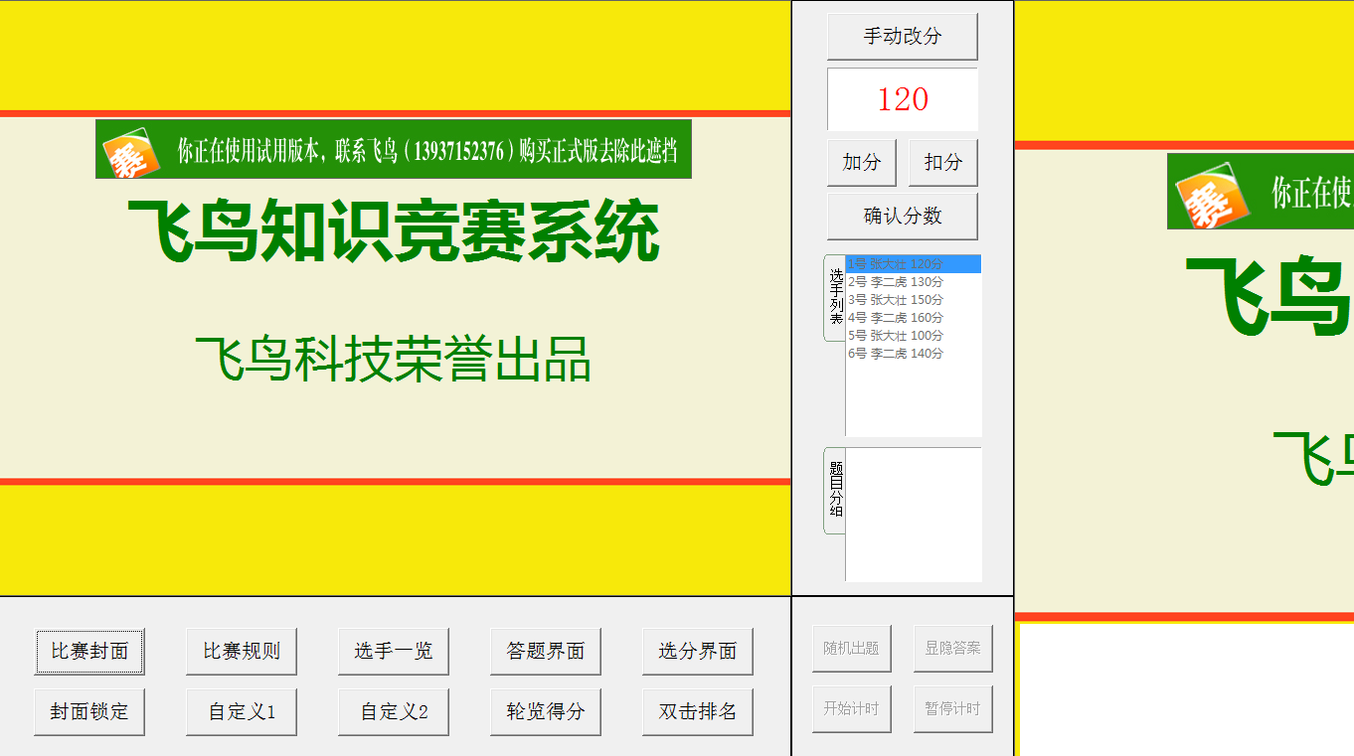This screenshot has height=756, width=1354.
Task: Open the 自定义1 custom screen
Action: 242,711
